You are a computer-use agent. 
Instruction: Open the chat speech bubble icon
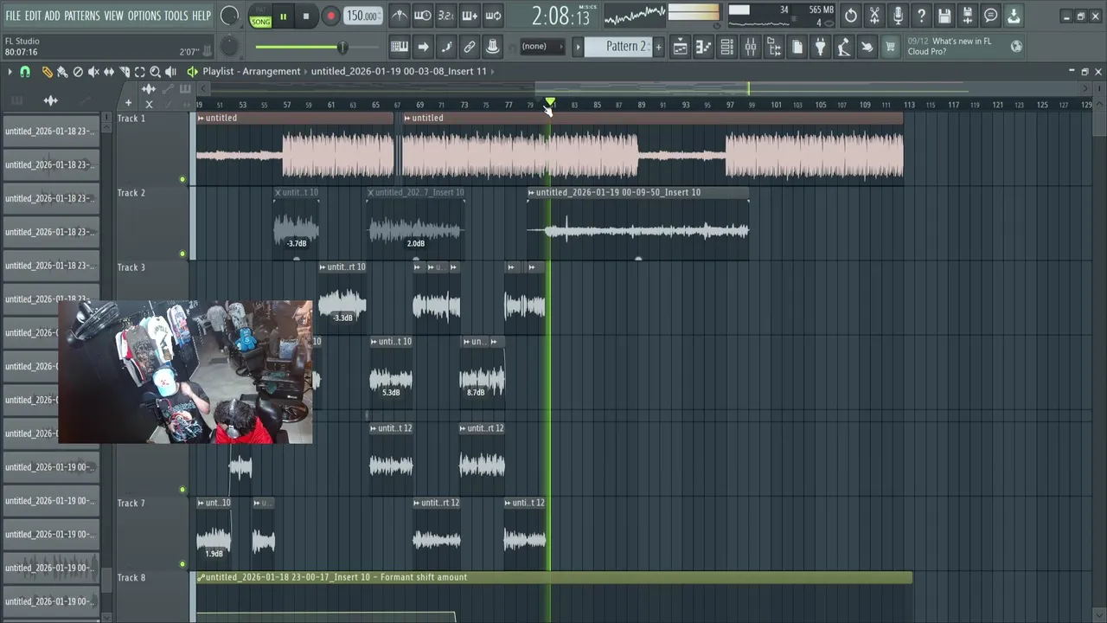pyautogui.click(x=991, y=16)
